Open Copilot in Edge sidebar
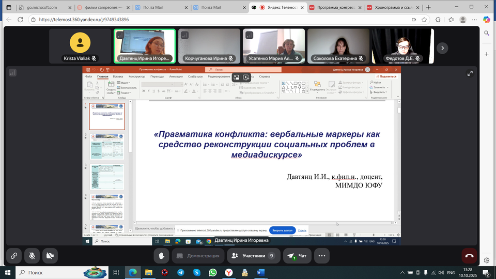 [486, 20]
